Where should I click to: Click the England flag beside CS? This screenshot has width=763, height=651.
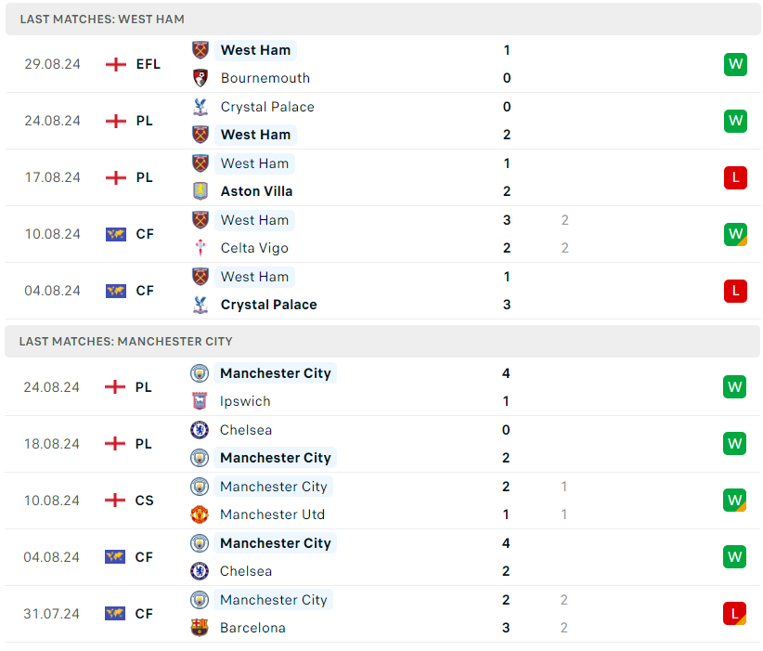point(115,501)
